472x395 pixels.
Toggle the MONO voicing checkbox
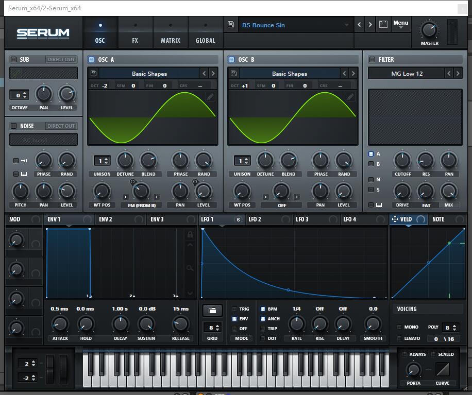(x=399, y=327)
